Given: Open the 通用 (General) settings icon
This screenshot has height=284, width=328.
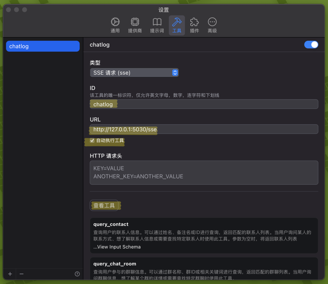Looking at the screenshot, I should [115, 25].
